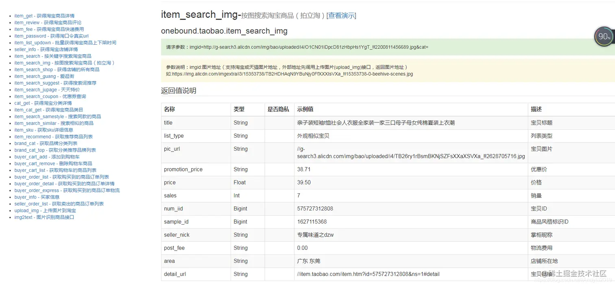
Task: Click the example value 575727312808
Action: [315, 208]
